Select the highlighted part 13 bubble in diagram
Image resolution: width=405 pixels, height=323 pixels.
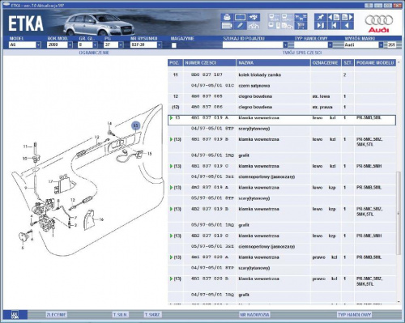click(136, 125)
